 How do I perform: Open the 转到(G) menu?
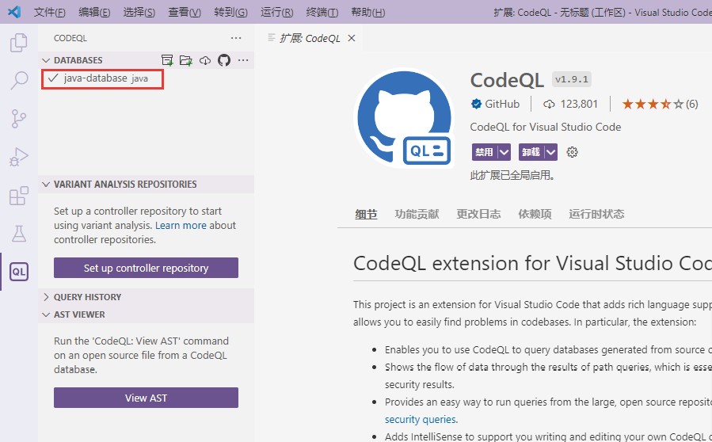[x=230, y=12]
